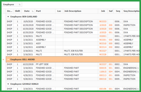Image resolution: width=141 pixels, height=92 pixels.
Task: Click ENGINEERING 1 in job 000035 row
Action: click(x=131, y=68)
